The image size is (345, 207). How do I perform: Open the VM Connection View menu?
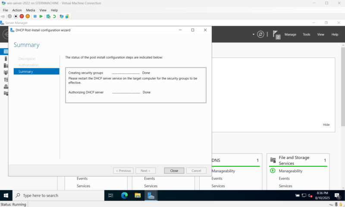tap(43, 10)
